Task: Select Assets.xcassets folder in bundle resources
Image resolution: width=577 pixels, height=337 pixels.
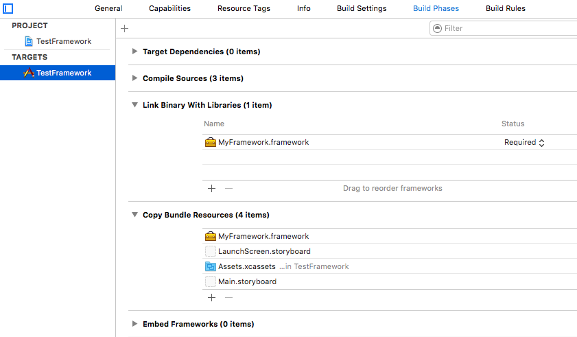Action: click(246, 266)
